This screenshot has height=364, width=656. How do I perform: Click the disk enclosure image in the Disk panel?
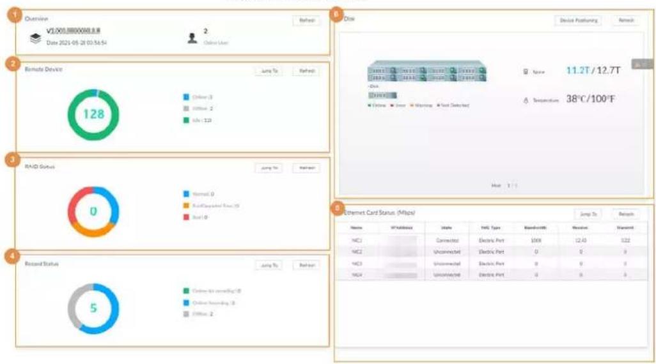pos(426,71)
